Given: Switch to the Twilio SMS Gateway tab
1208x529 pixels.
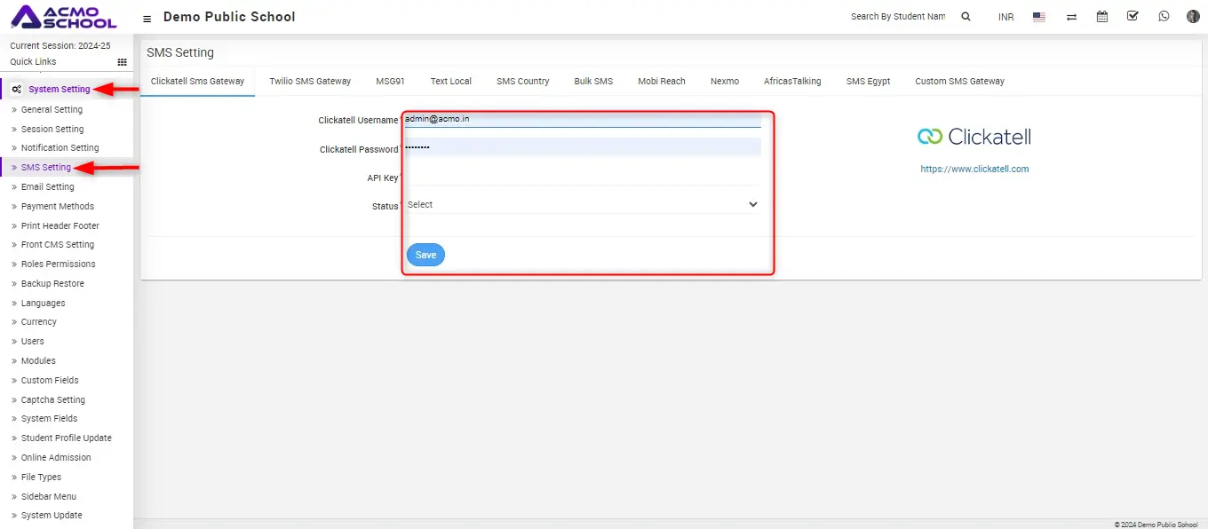Looking at the screenshot, I should point(310,81).
